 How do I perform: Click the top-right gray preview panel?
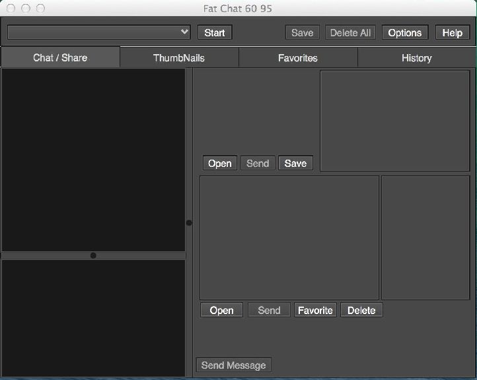[x=395, y=121]
